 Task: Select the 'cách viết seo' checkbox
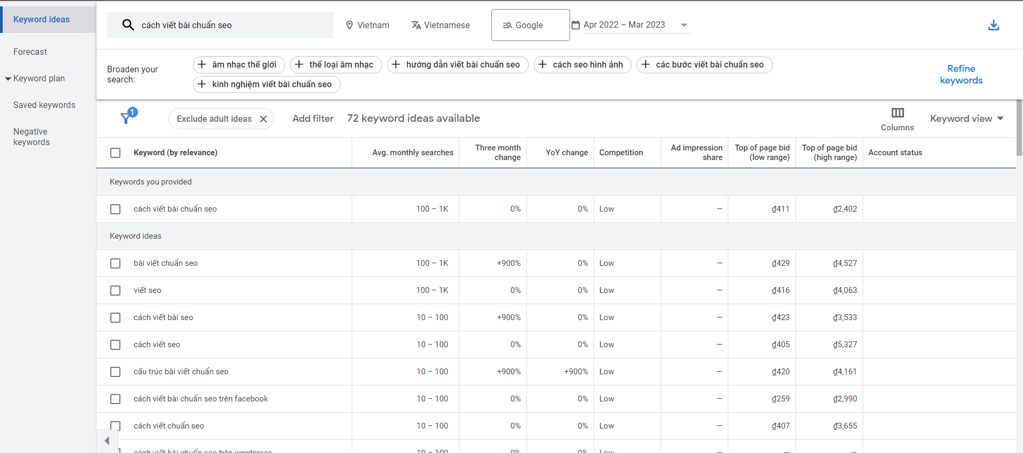coord(115,345)
